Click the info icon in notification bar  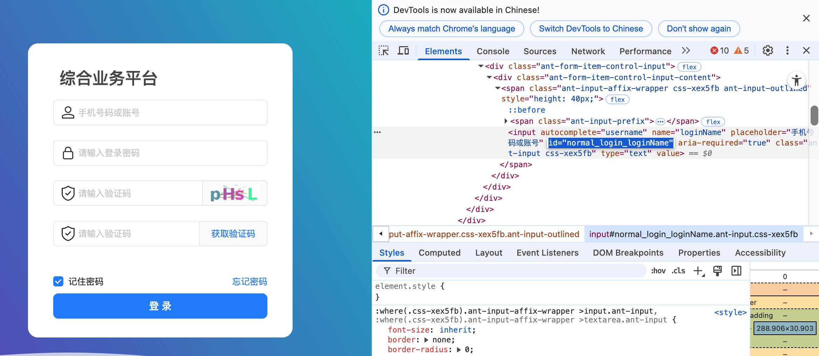384,10
